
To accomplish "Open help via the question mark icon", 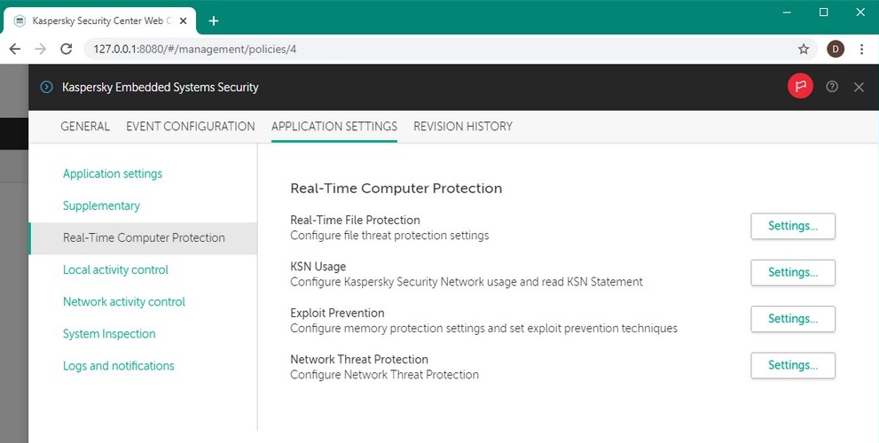I will pos(832,86).
